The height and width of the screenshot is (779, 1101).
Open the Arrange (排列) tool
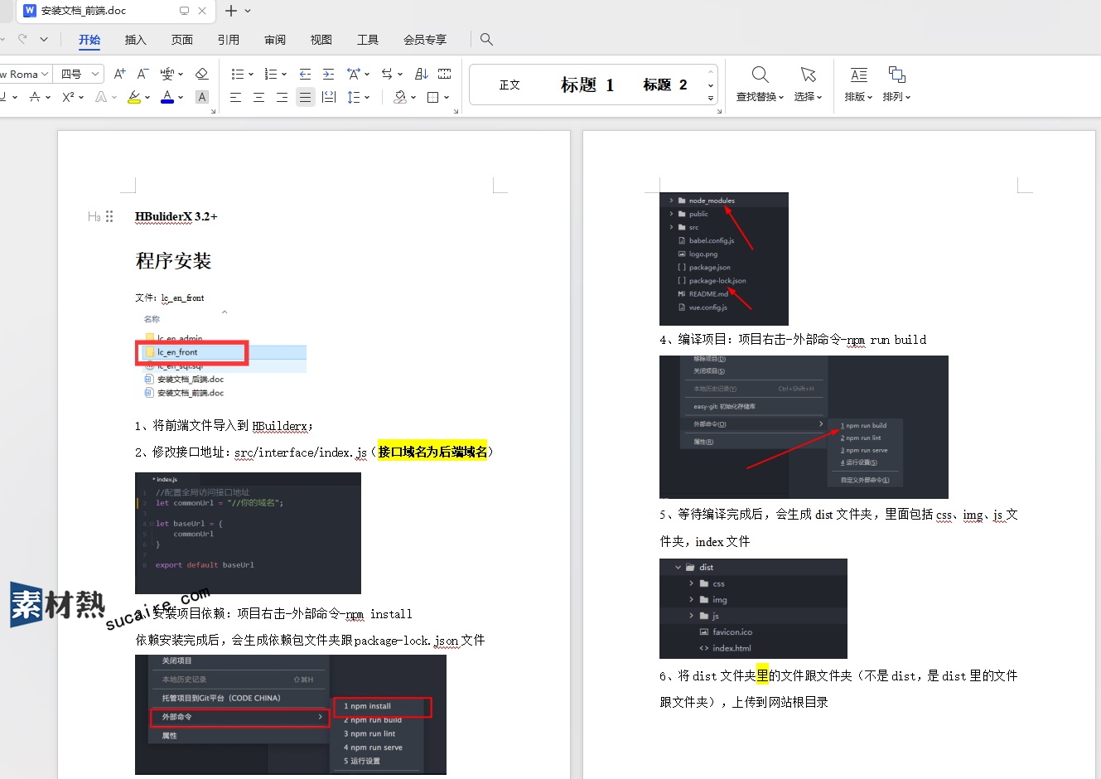pyautogui.click(x=896, y=85)
